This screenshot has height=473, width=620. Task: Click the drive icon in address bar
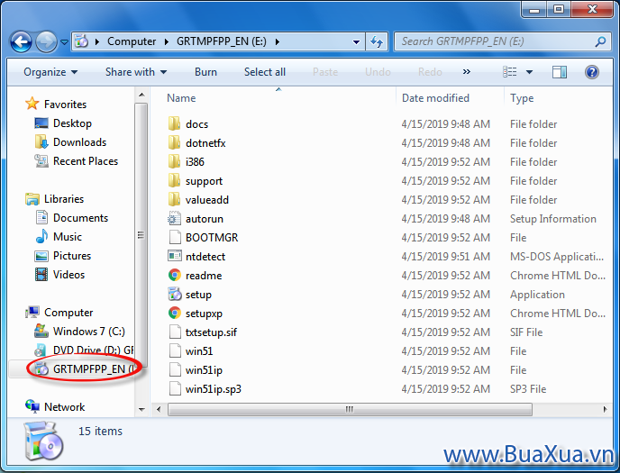click(x=81, y=41)
